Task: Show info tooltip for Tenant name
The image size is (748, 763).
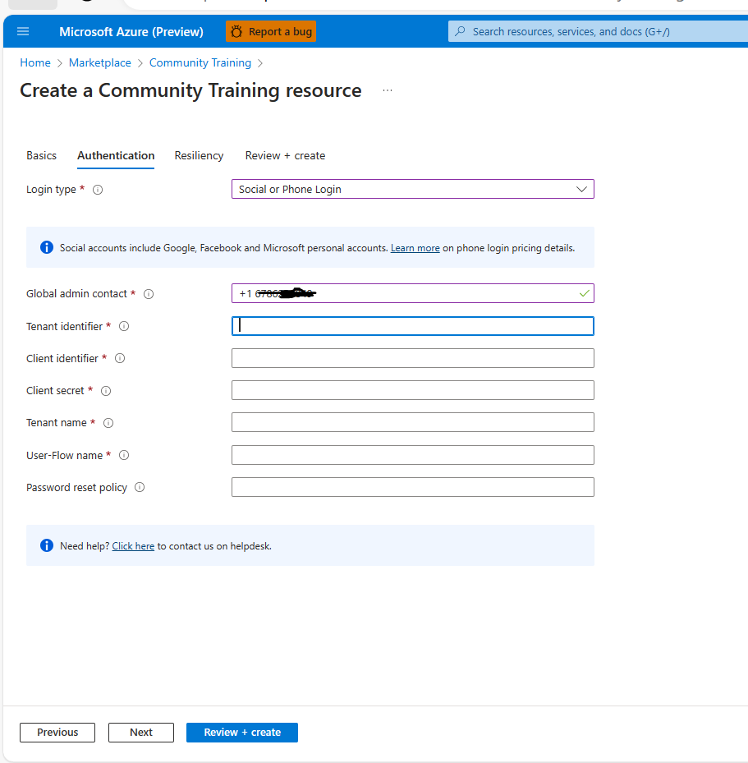Action: pos(108,423)
